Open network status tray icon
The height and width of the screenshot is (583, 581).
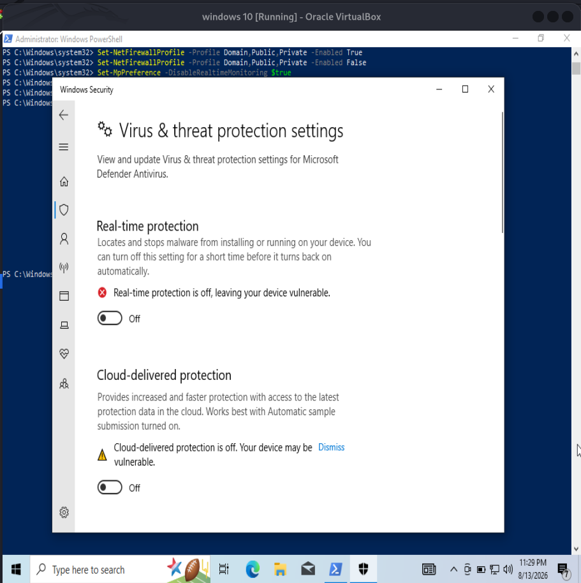(x=494, y=569)
